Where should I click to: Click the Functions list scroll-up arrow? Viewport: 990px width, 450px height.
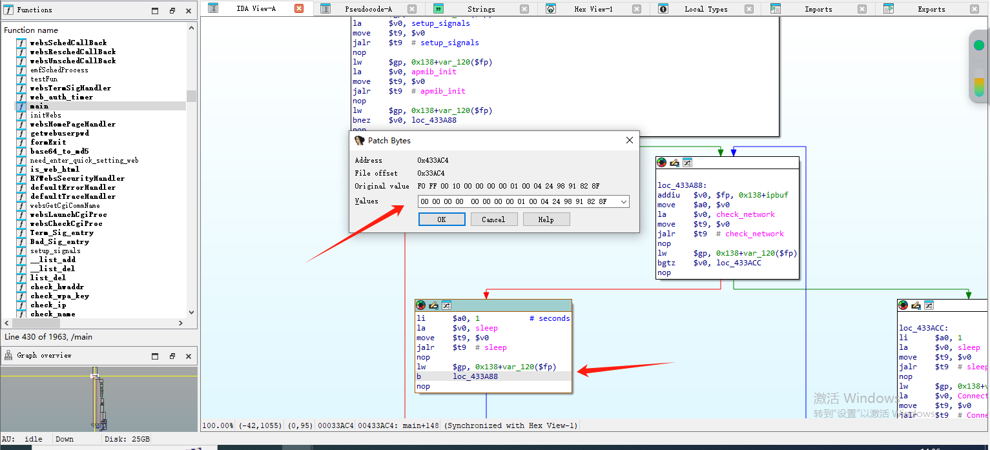[191, 28]
